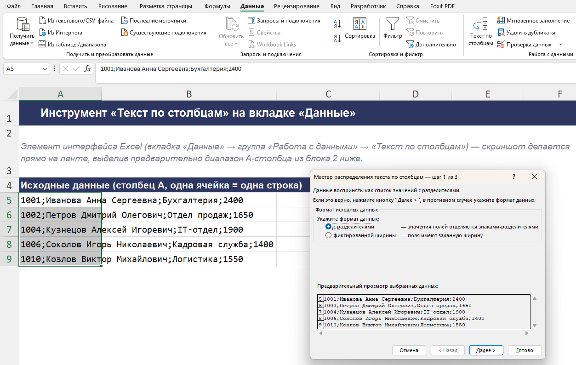
Task: Click the Next button in wizard
Action: point(486,350)
